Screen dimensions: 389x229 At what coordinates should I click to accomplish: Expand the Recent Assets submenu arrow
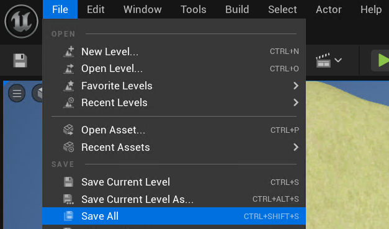tap(296, 147)
